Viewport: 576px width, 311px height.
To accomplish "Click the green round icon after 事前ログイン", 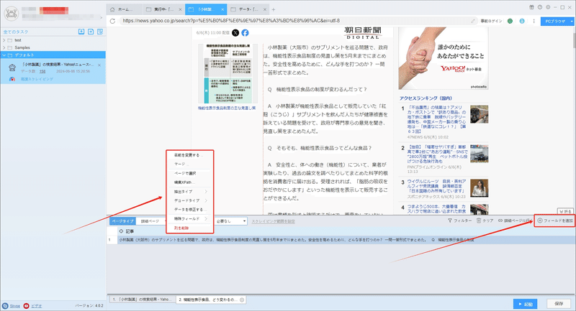I will pos(510,22).
